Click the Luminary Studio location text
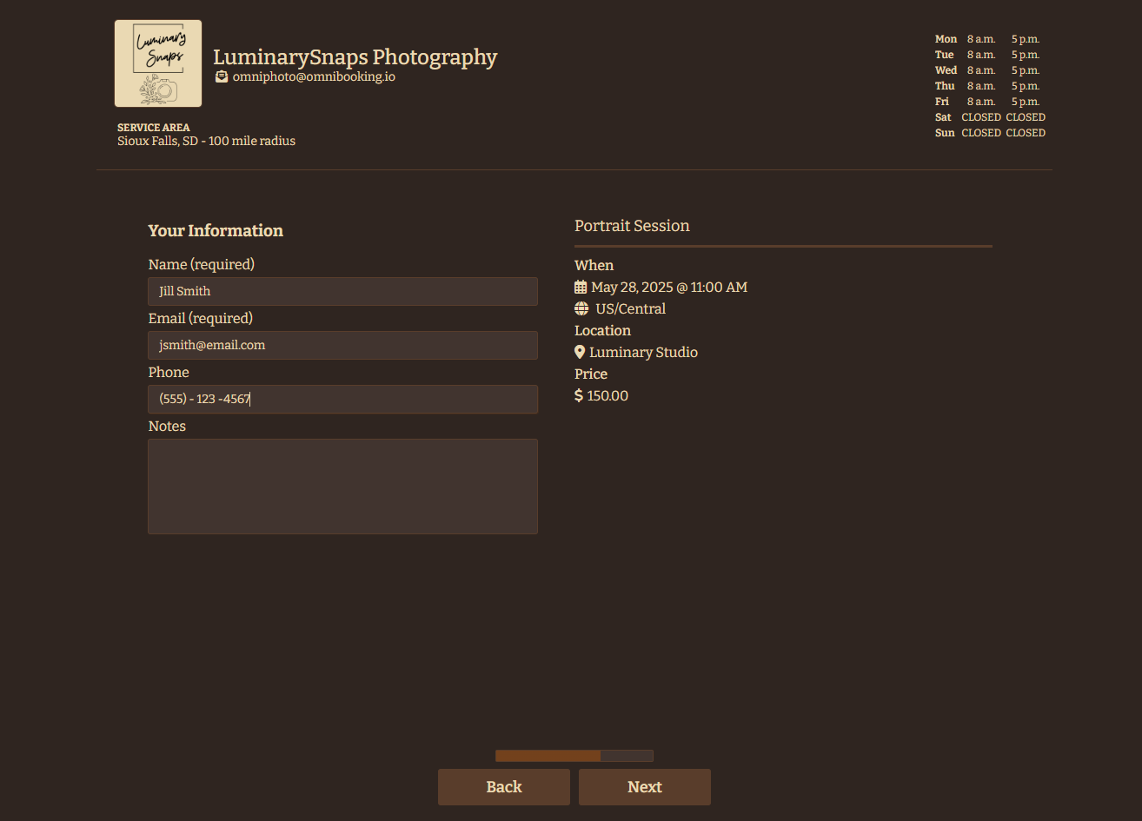This screenshot has width=1142, height=821. pyautogui.click(x=643, y=352)
